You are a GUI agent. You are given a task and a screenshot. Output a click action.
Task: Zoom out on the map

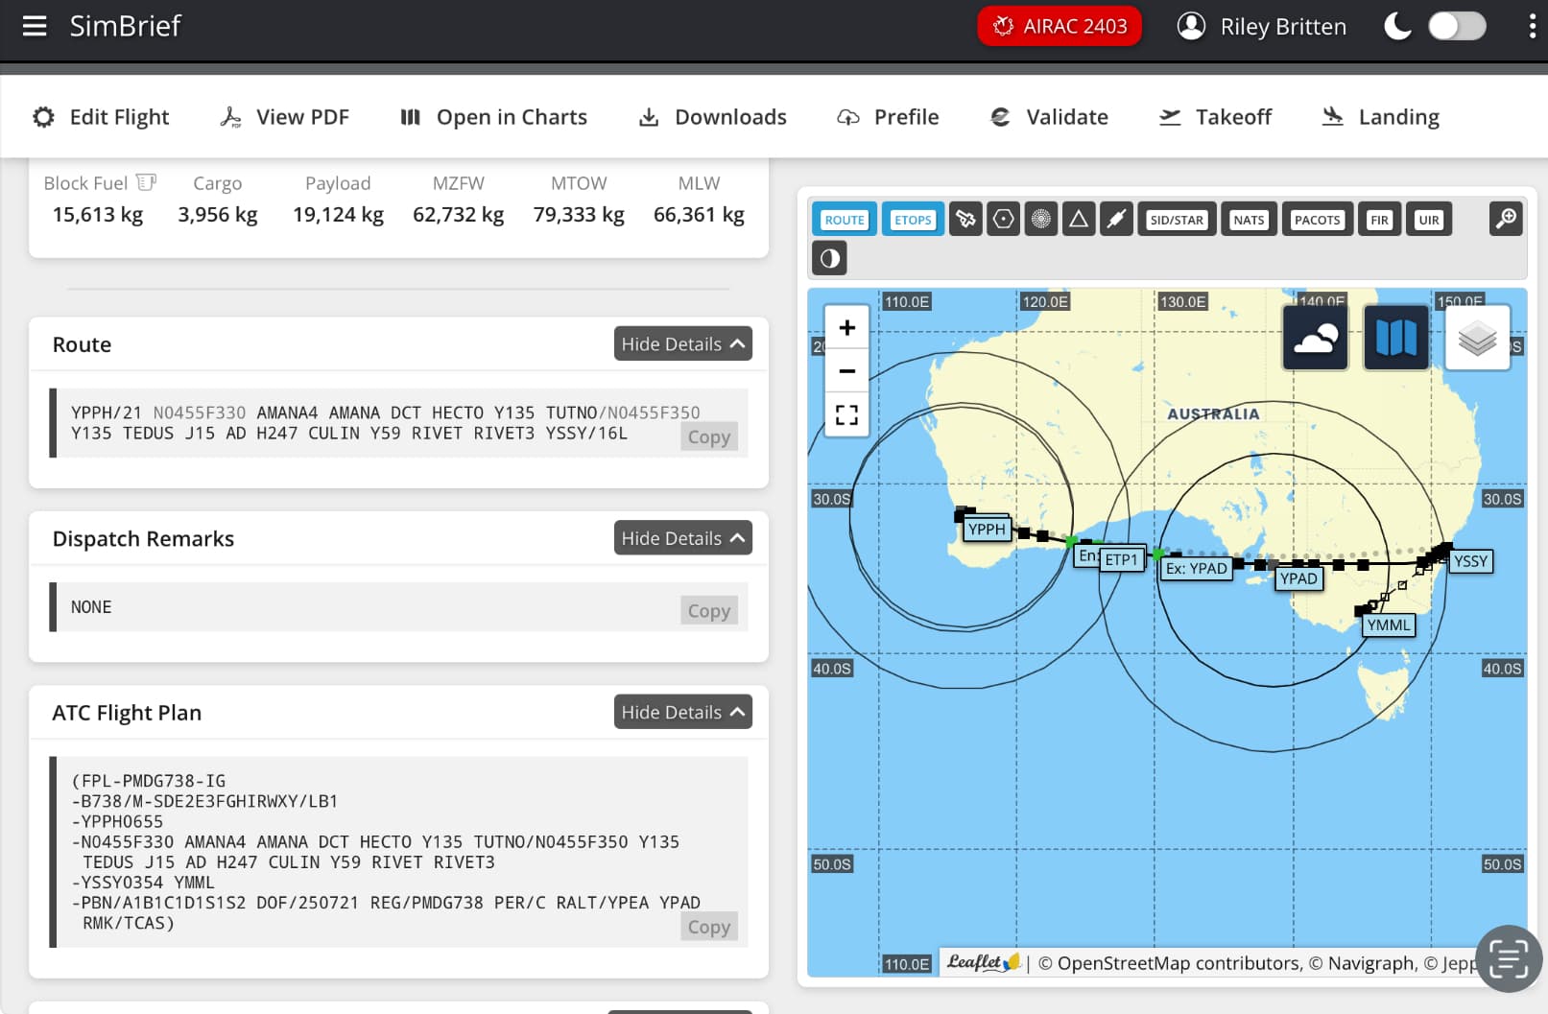[847, 371]
